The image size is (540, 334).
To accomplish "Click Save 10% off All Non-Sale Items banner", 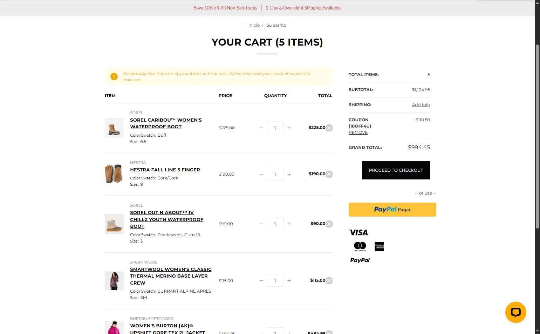I will point(226,8).
